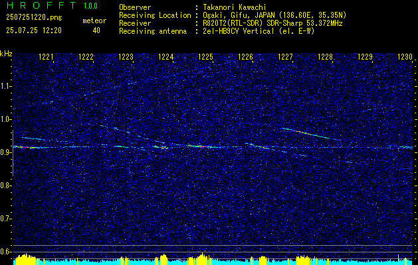
Task: Click the kHz axis unit label
Action: (6, 54)
